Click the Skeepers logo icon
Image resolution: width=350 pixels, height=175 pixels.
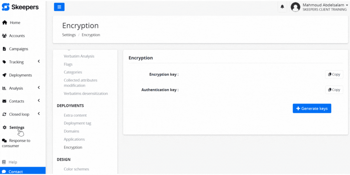6,7
